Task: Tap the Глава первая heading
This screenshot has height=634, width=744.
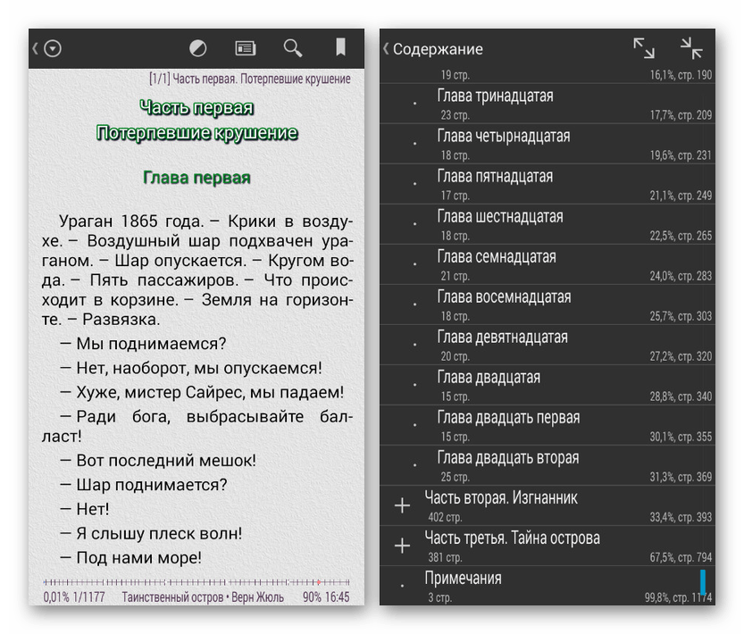Action: [x=196, y=178]
